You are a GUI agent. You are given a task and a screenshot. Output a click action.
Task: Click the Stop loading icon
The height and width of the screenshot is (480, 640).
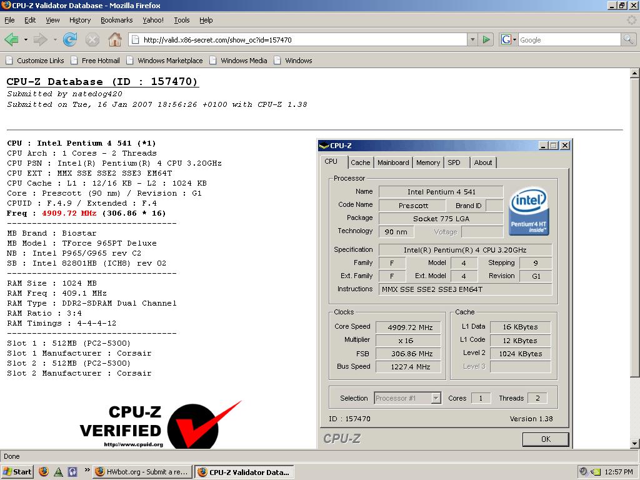[92, 39]
